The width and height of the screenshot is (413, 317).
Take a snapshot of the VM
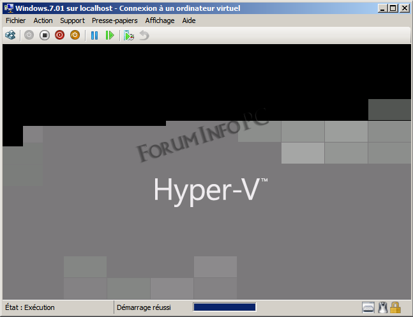(x=129, y=35)
